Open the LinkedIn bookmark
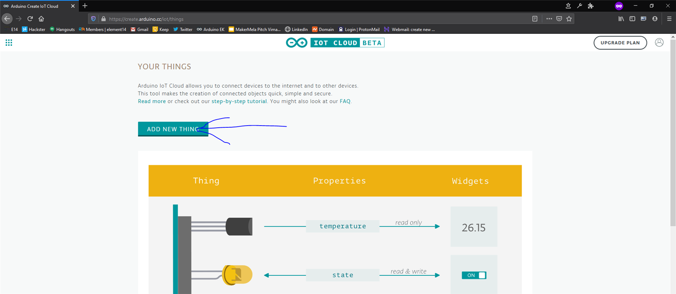The height and width of the screenshot is (294, 676). 296,30
